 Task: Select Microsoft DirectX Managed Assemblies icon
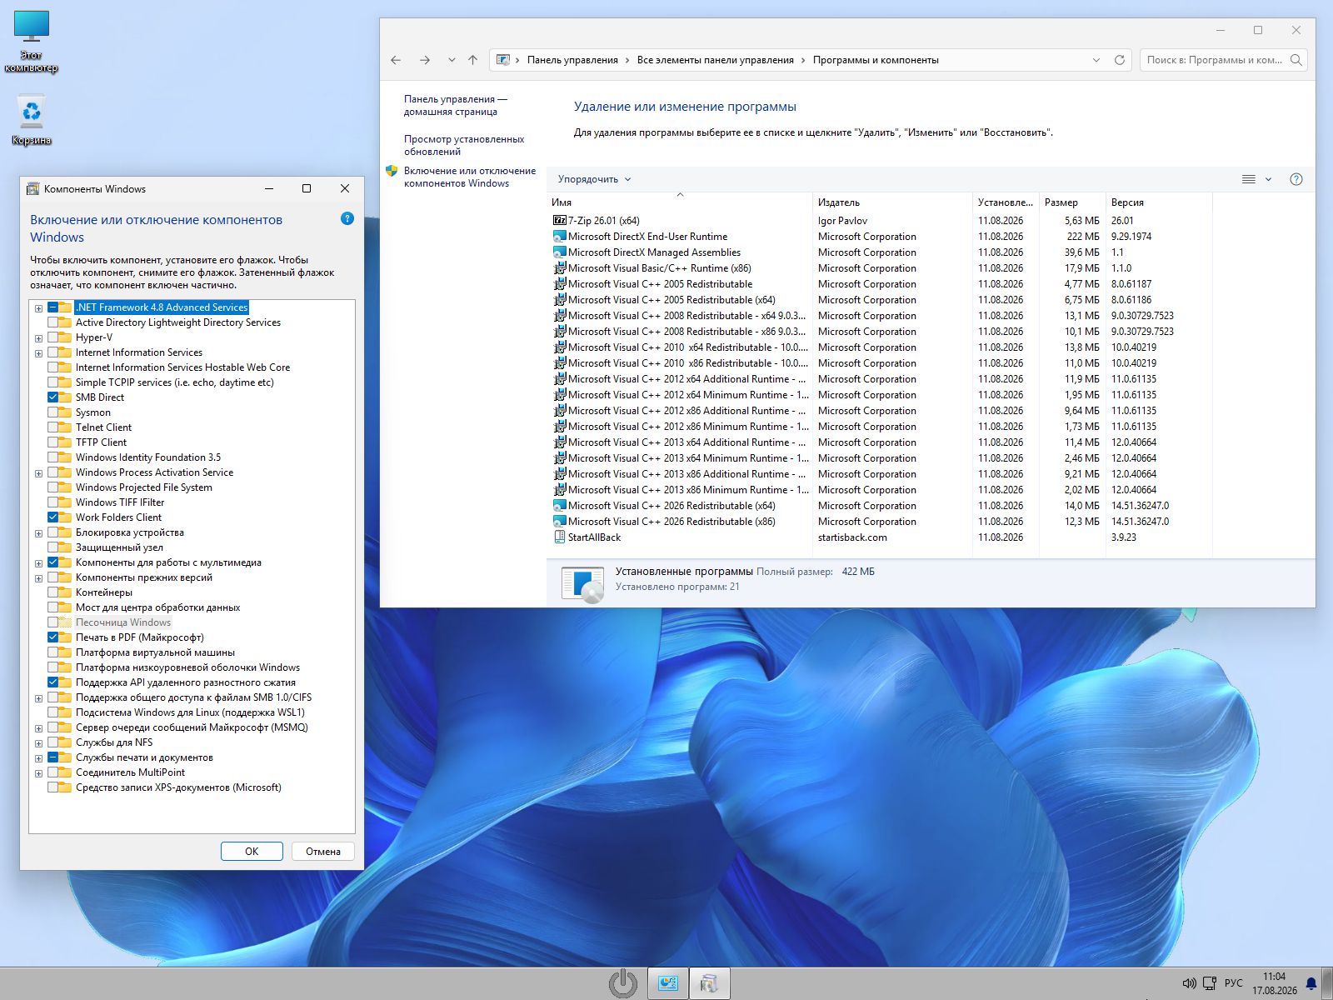560,252
